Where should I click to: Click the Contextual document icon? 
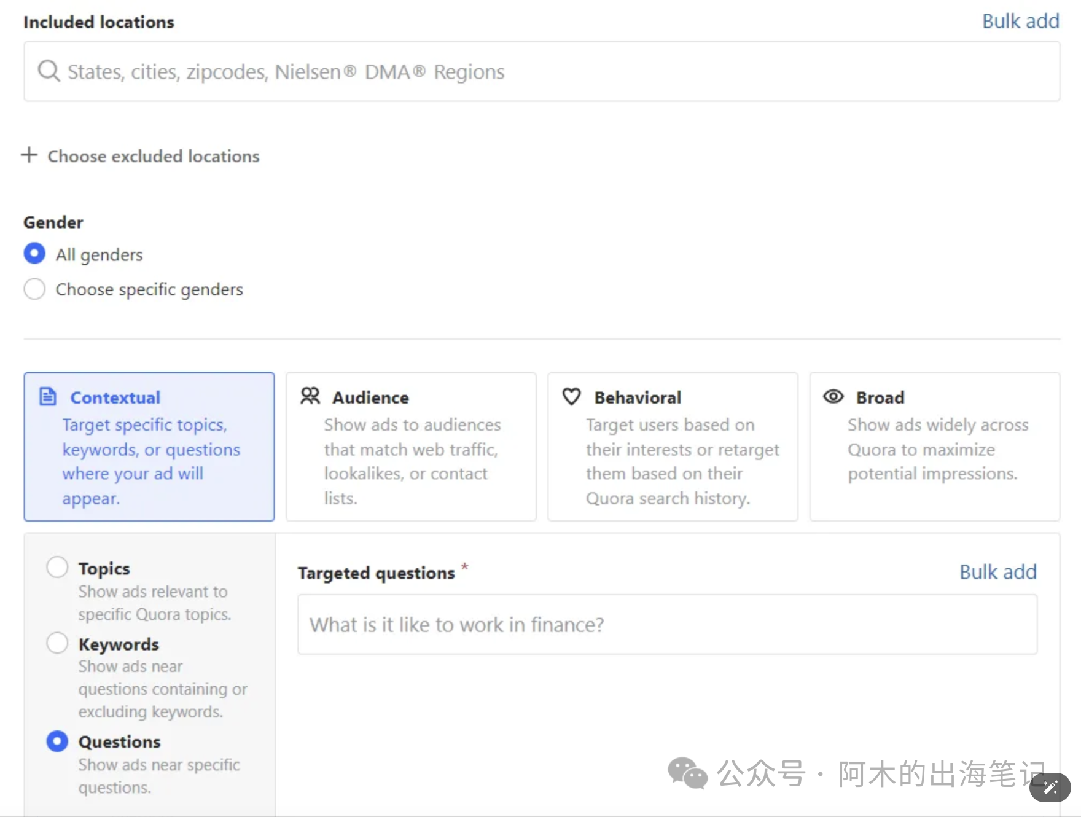tap(48, 397)
